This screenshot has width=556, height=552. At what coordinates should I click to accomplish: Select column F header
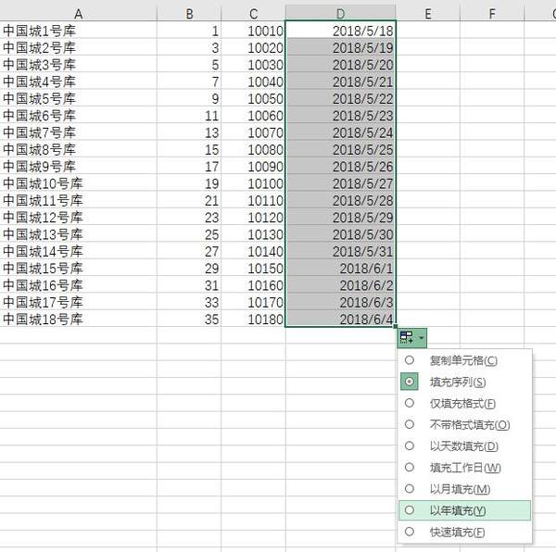[492, 14]
